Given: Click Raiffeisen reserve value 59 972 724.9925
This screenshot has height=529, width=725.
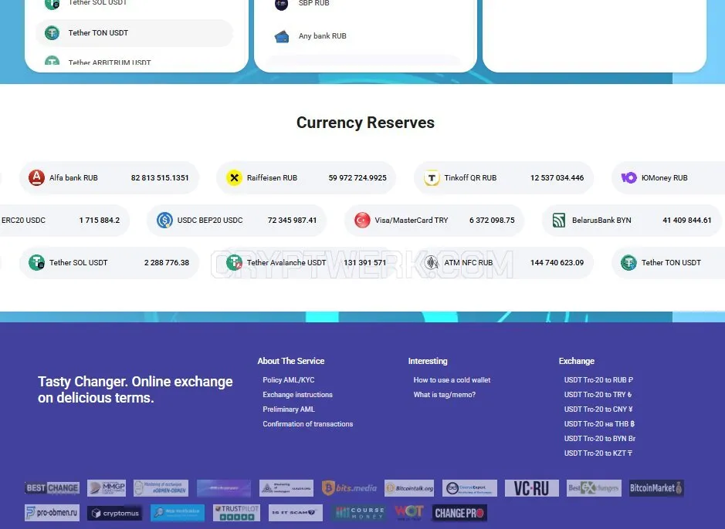Looking at the screenshot, I should click(x=357, y=177).
